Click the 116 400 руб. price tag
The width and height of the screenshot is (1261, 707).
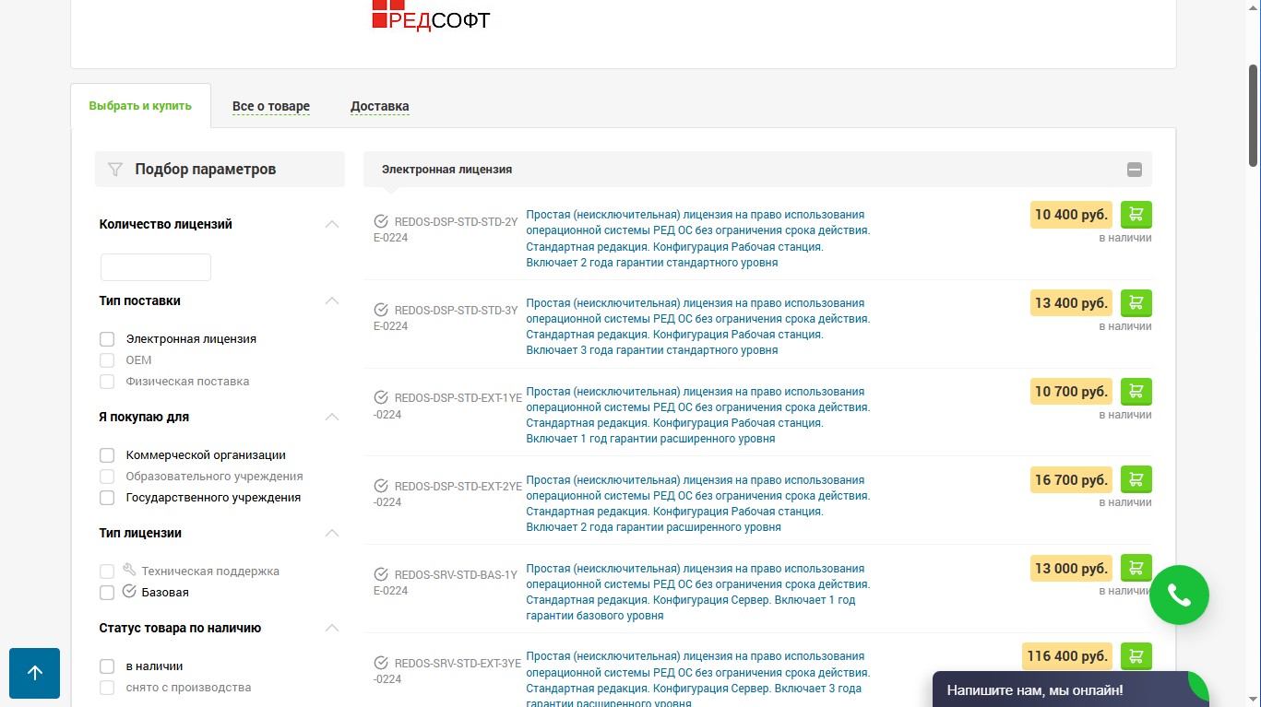pos(1067,656)
